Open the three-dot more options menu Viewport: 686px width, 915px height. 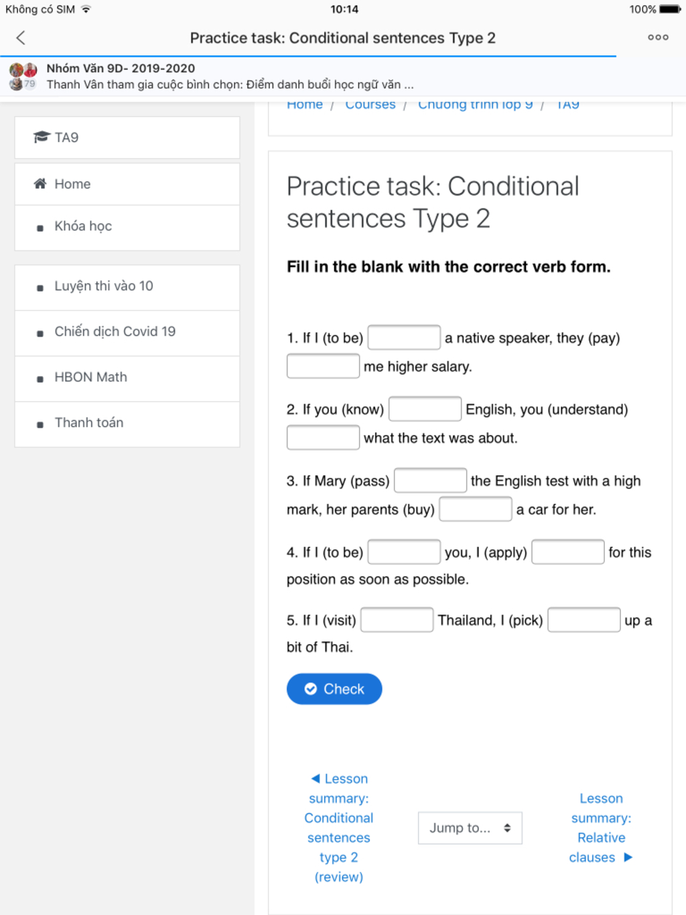click(x=658, y=38)
